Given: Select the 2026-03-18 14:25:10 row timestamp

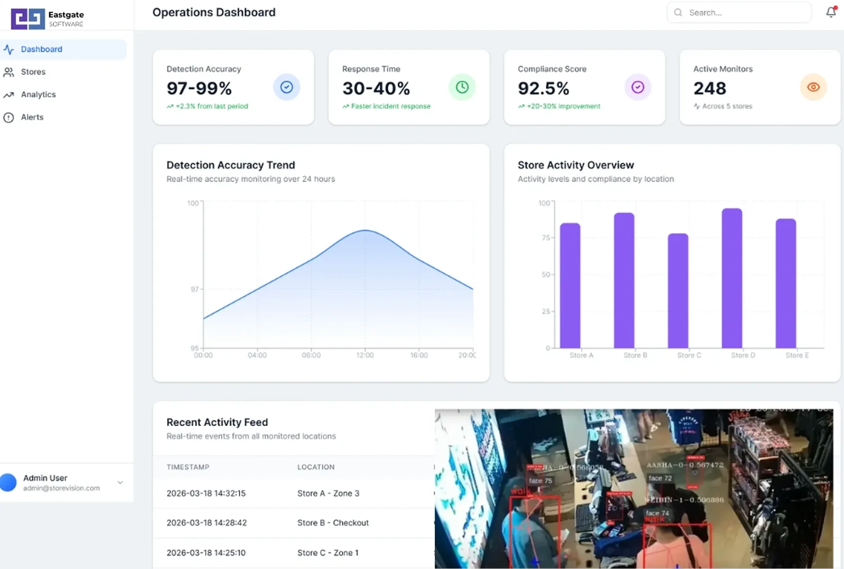Looking at the screenshot, I should [x=206, y=553].
